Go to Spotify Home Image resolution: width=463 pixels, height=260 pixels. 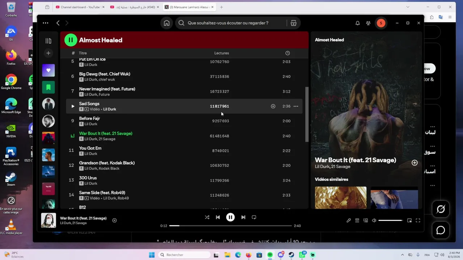(x=166, y=23)
